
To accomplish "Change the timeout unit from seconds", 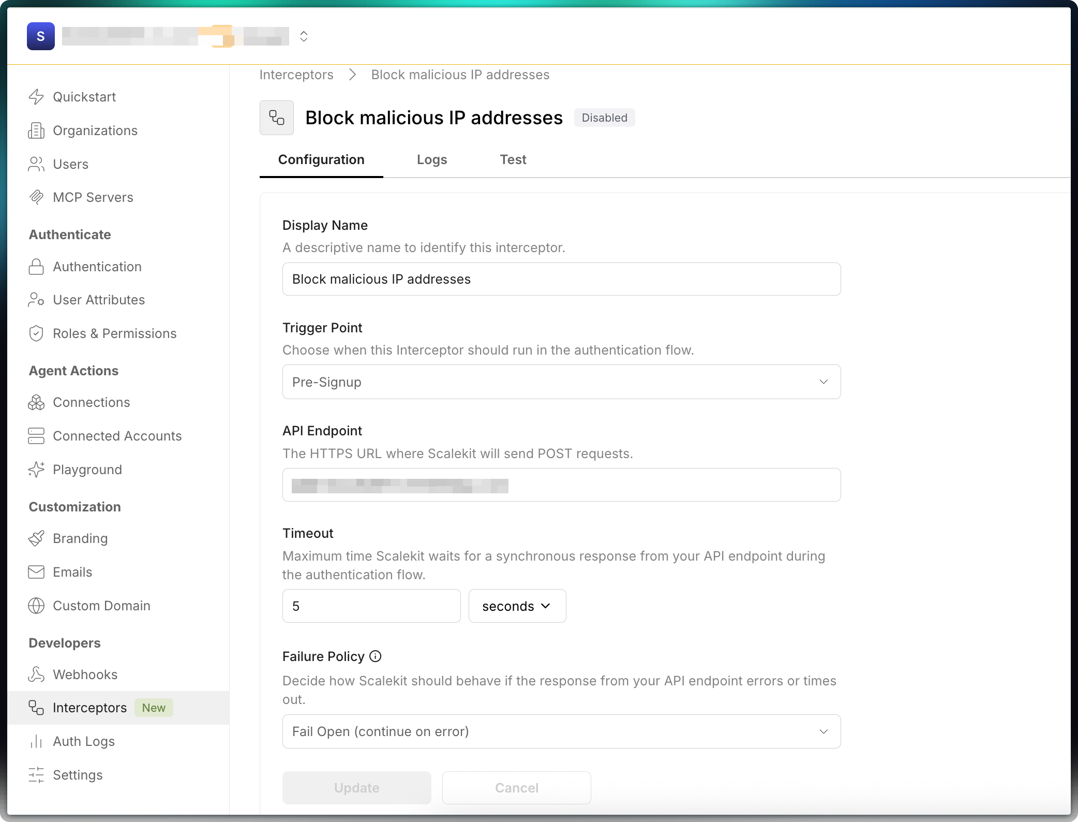I will [517, 606].
